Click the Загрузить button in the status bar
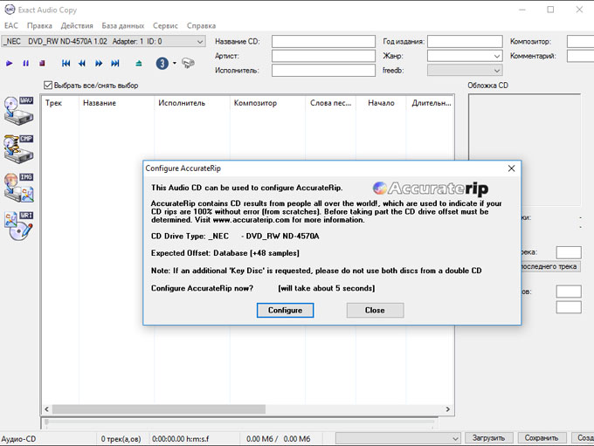The width and height of the screenshot is (594, 446). [x=488, y=438]
